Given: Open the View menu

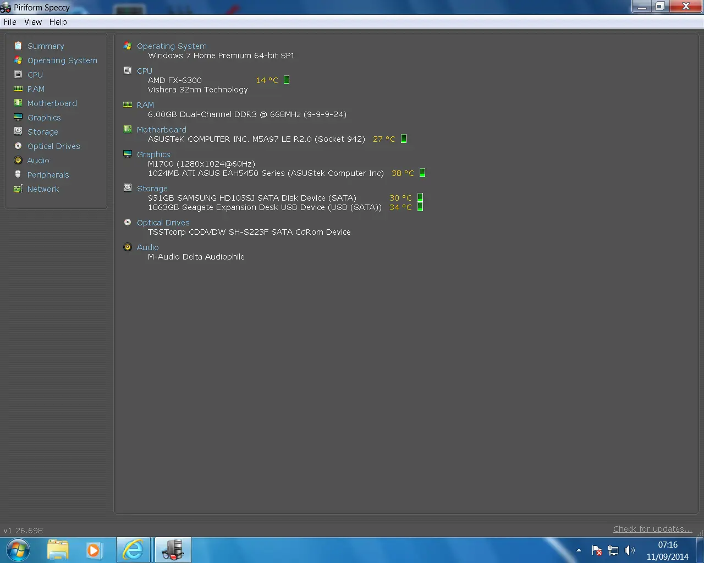Looking at the screenshot, I should pos(33,22).
